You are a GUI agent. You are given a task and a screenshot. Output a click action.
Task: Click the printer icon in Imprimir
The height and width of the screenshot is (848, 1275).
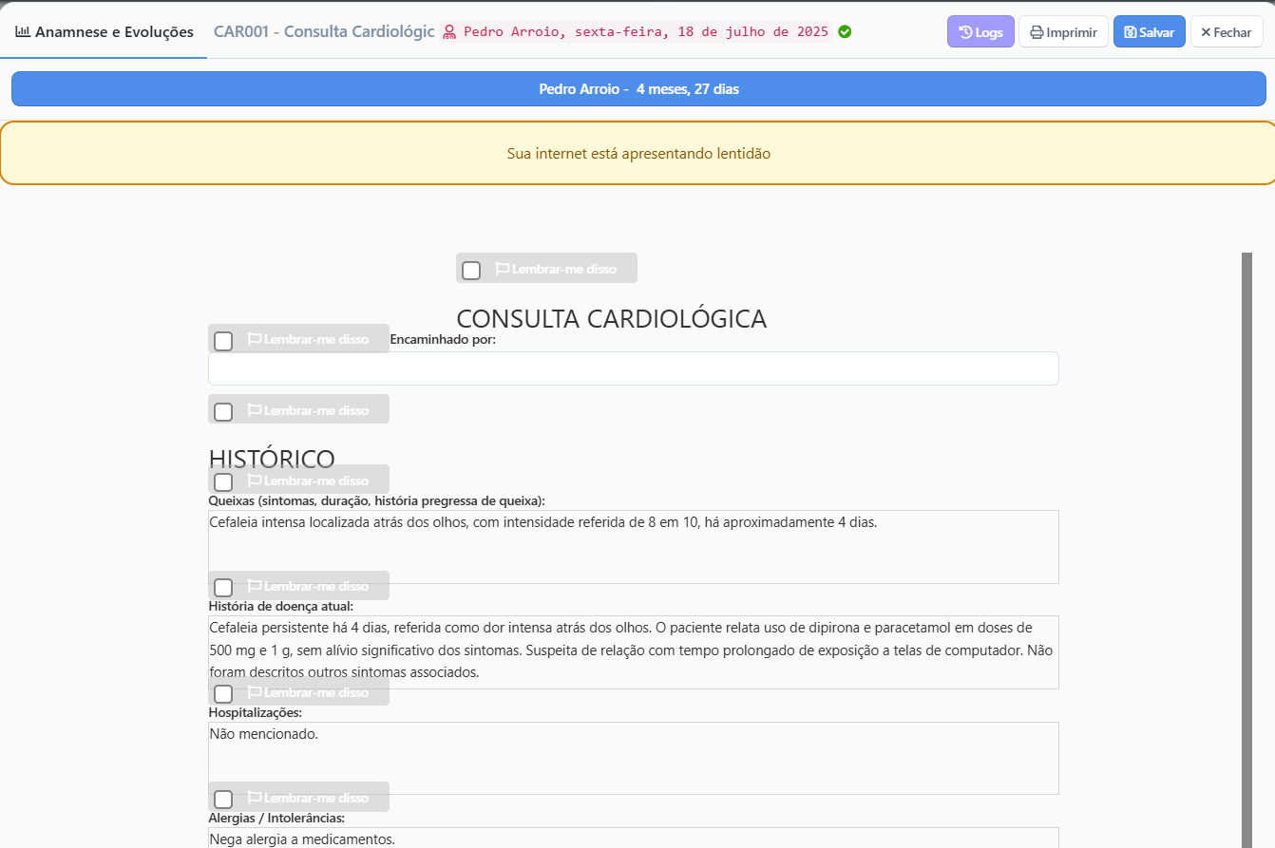point(1037,32)
